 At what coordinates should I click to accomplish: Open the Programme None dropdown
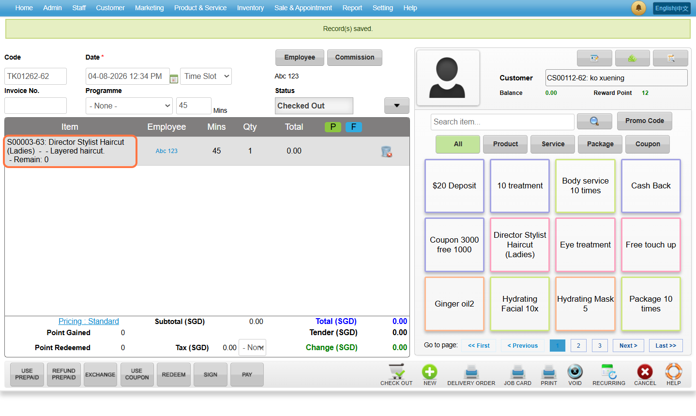click(129, 106)
